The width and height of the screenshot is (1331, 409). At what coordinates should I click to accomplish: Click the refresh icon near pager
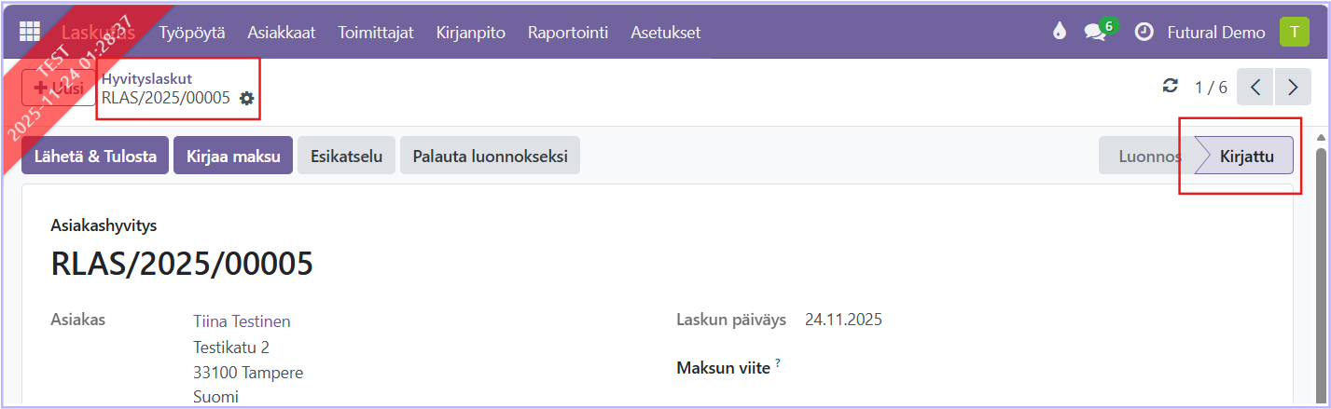[x=1170, y=87]
